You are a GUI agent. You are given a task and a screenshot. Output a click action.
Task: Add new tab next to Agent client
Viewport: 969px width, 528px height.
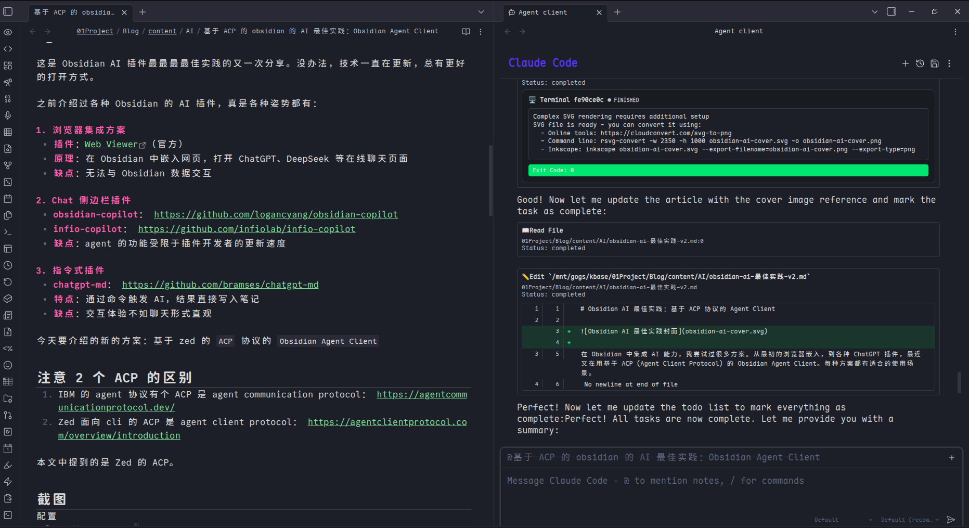[617, 12]
